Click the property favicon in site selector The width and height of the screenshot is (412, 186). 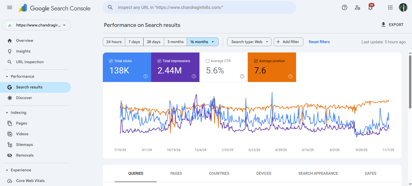pyautogui.click(x=10, y=25)
